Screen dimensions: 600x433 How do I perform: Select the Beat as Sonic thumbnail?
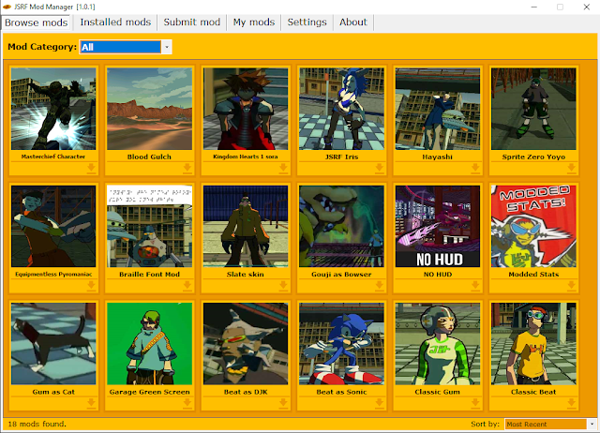[x=341, y=343]
